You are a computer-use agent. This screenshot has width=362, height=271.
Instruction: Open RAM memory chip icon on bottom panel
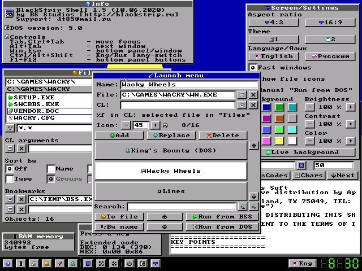(21, 264)
